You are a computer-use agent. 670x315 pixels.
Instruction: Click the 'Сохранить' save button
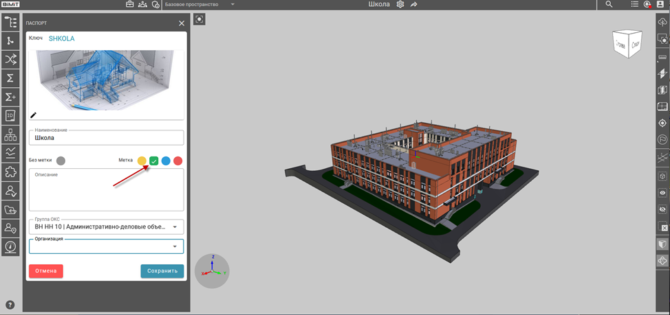pos(162,271)
